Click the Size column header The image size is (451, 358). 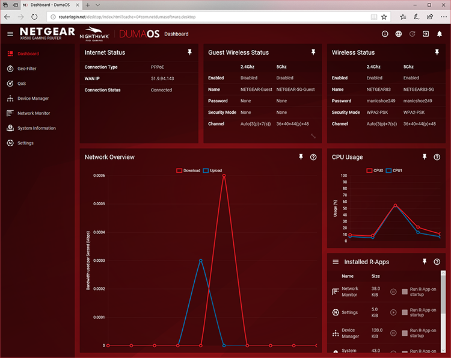(x=375, y=276)
